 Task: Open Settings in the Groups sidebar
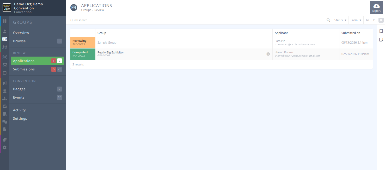coord(38,118)
